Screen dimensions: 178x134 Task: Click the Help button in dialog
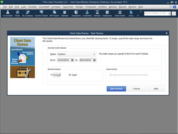coord(156,89)
